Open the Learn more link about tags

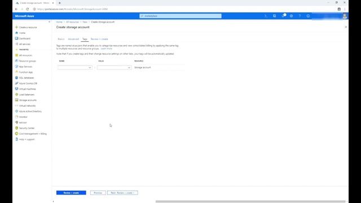(107, 49)
